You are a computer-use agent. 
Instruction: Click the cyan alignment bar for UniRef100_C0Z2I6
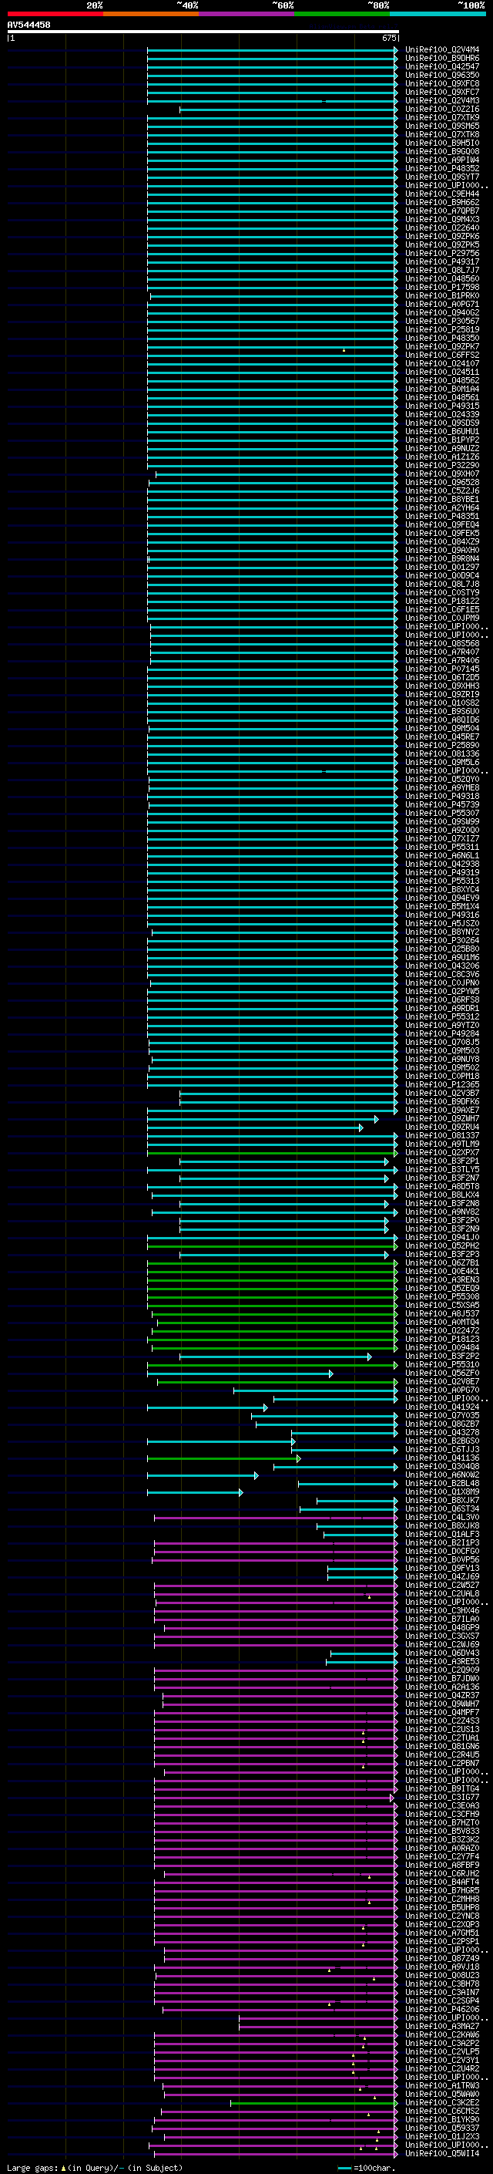(288, 109)
